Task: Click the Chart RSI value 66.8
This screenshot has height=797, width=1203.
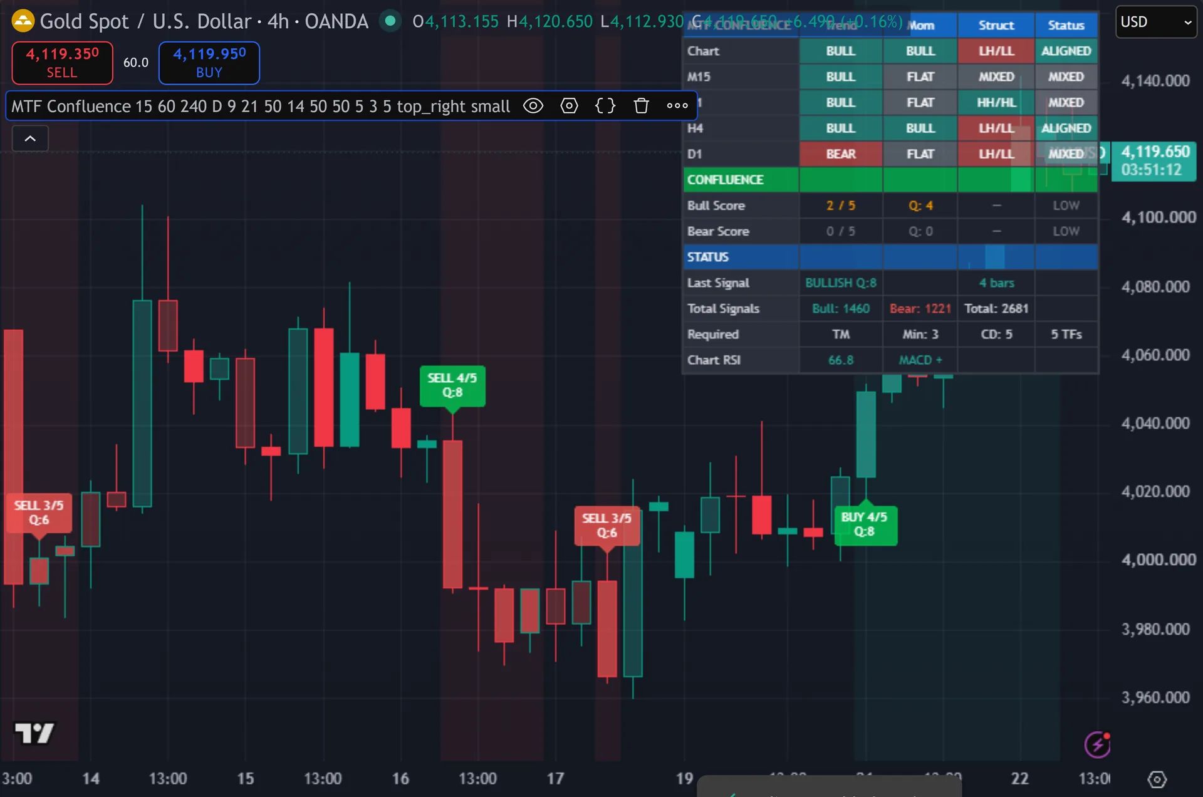Action: [x=840, y=360]
